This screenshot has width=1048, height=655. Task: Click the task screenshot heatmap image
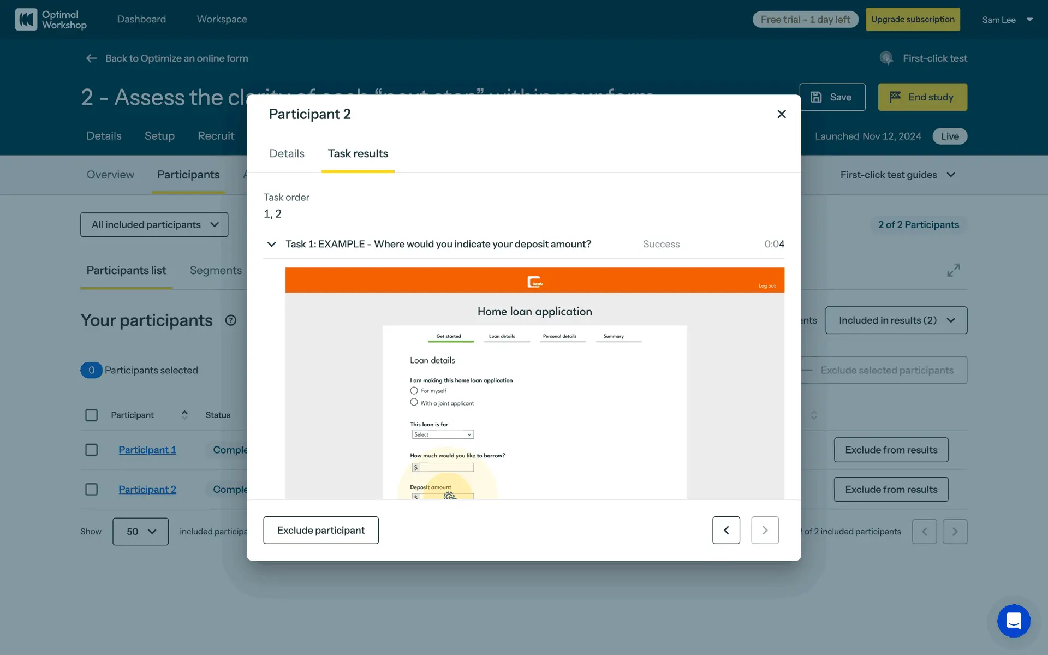[534, 383]
